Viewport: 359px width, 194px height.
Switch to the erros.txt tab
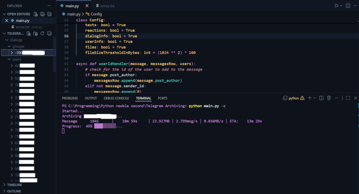tap(105, 6)
